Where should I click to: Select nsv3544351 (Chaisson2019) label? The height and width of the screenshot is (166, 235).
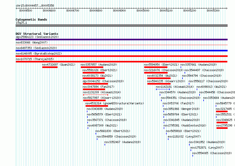(x=181, y=98)
